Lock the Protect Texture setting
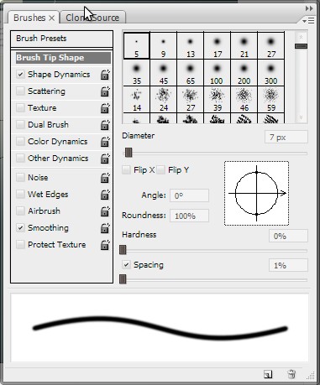 [x=105, y=245]
